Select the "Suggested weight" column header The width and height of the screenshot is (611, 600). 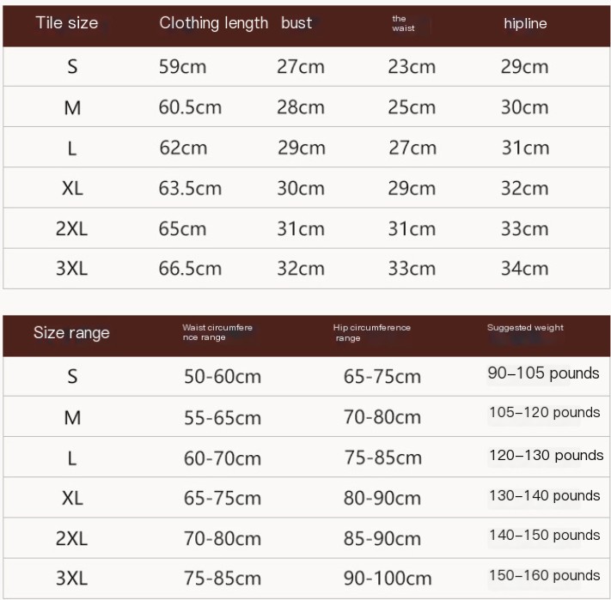(x=525, y=328)
